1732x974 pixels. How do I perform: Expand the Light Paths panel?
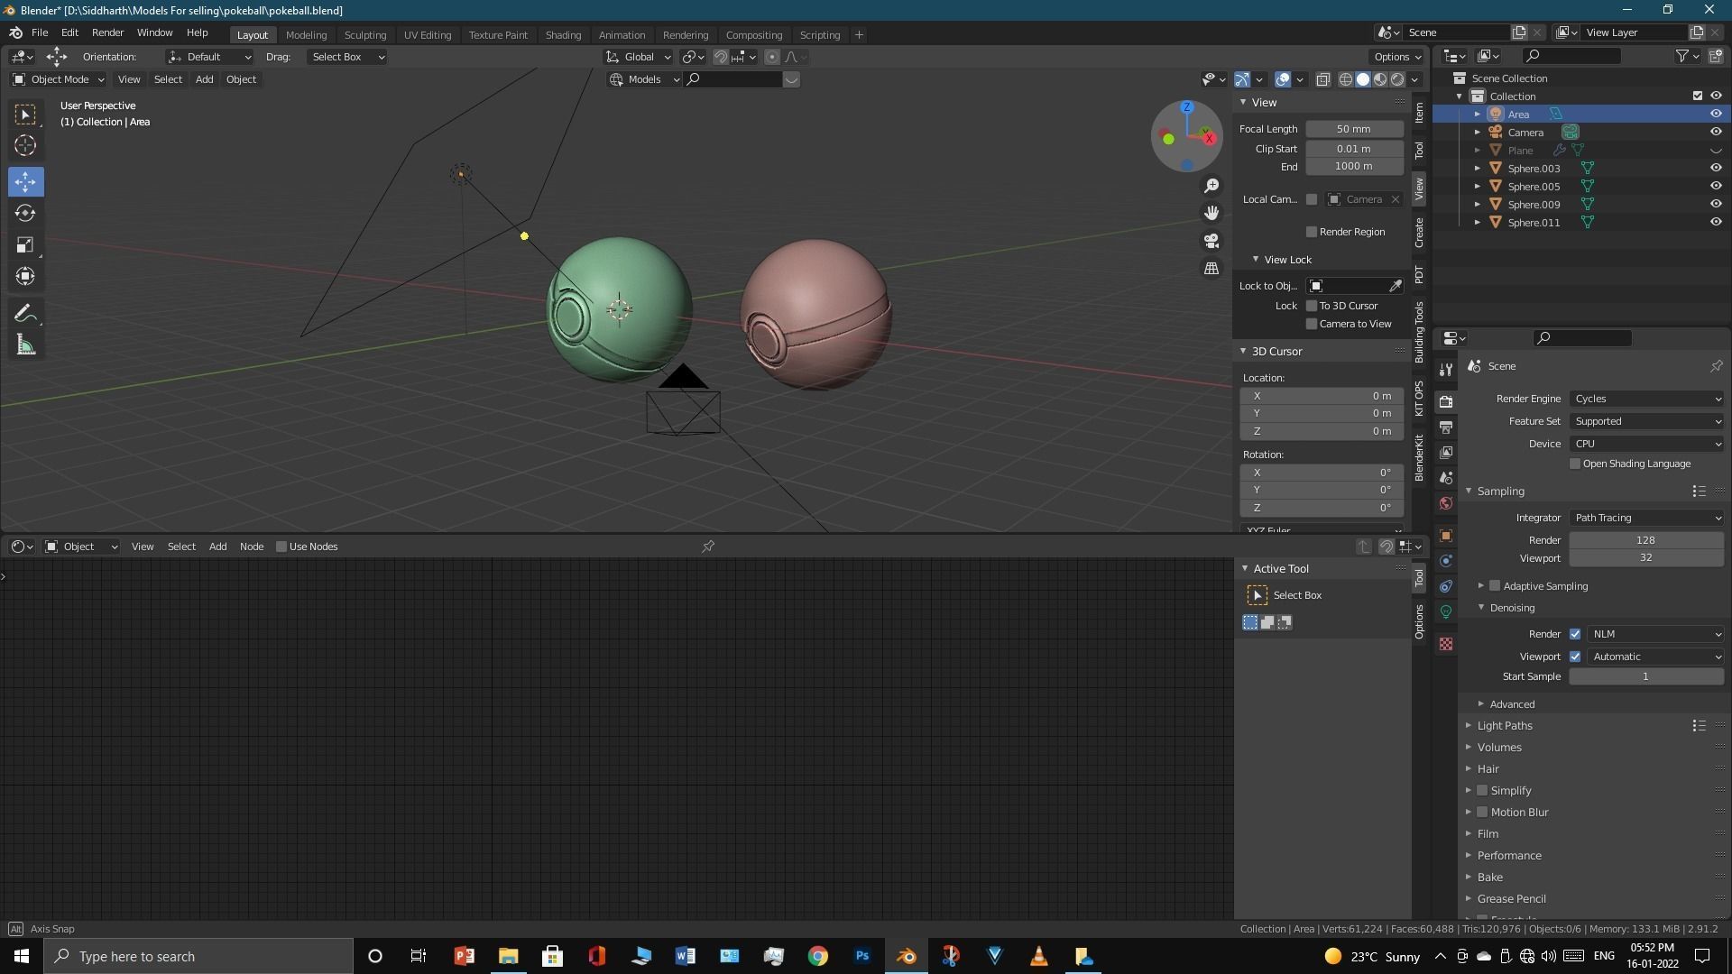pos(1505,726)
